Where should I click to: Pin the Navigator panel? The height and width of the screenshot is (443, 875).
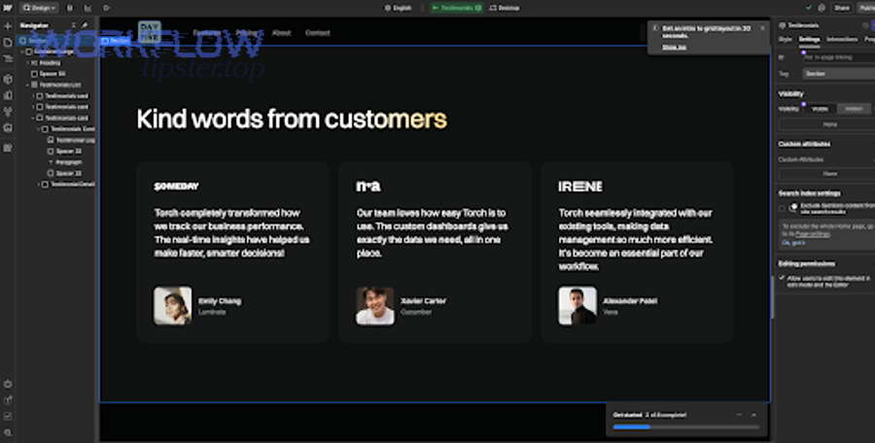click(x=85, y=25)
